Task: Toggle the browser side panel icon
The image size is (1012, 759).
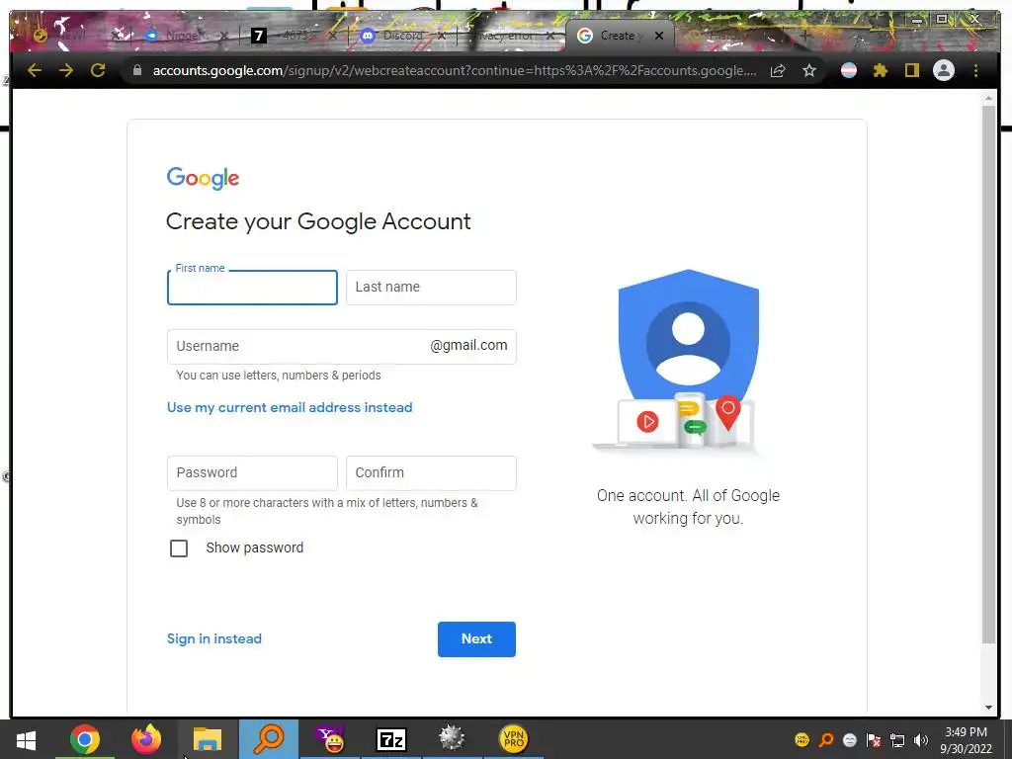Action: 911,70
